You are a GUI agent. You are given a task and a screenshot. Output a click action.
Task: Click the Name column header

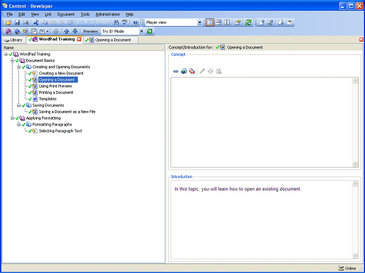point(84,48)
